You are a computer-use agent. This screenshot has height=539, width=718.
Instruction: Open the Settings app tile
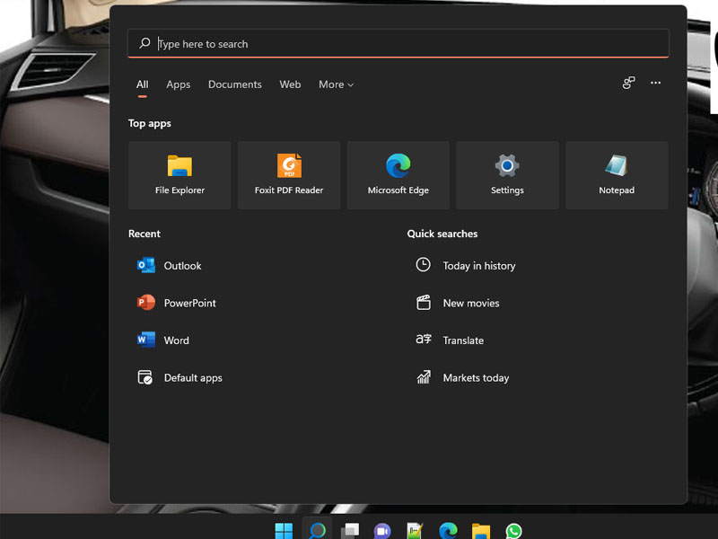[x=507, y=175]
